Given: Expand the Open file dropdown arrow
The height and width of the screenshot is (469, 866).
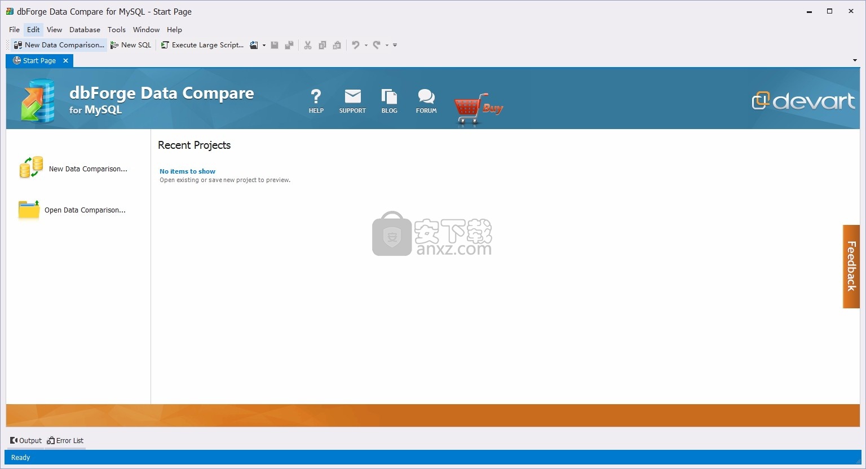Looking at the screenshot, I should [264, 45].
